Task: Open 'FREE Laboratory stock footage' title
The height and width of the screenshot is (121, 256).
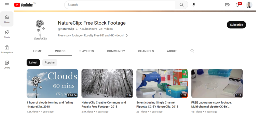Action: [x=211, y=104]
